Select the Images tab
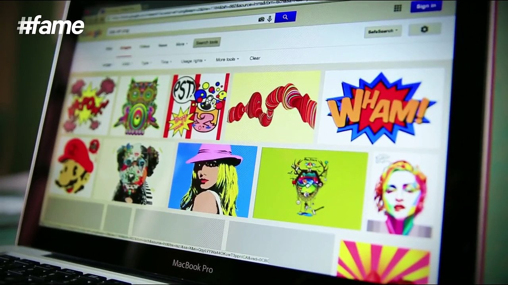Viewport: 508px width, 285px height. coord(126,47)
